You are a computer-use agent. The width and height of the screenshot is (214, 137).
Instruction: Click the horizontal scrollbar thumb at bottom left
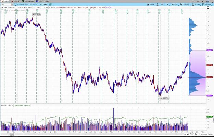tap(12, 135)
